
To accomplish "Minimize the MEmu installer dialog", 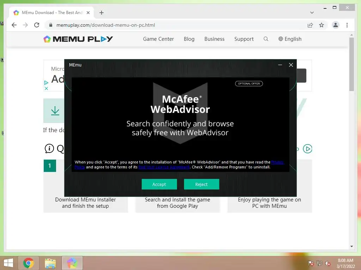I will [280, 65].
